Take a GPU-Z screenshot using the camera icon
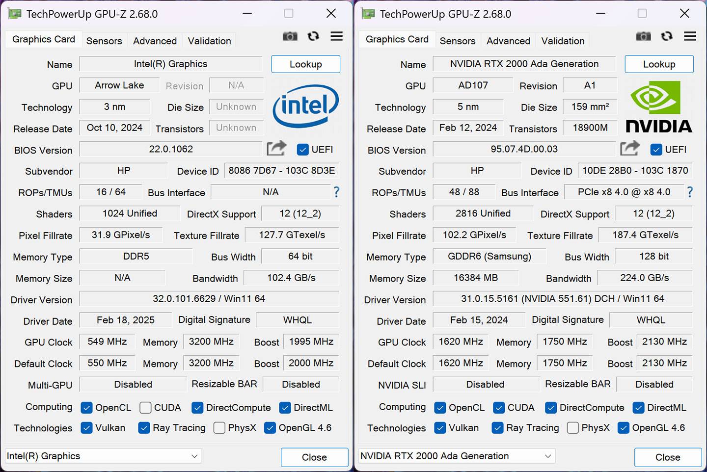 [x=290, y=36]
